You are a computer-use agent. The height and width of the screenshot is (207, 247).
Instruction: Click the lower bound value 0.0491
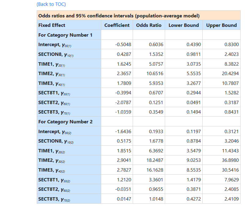point(194,102)
